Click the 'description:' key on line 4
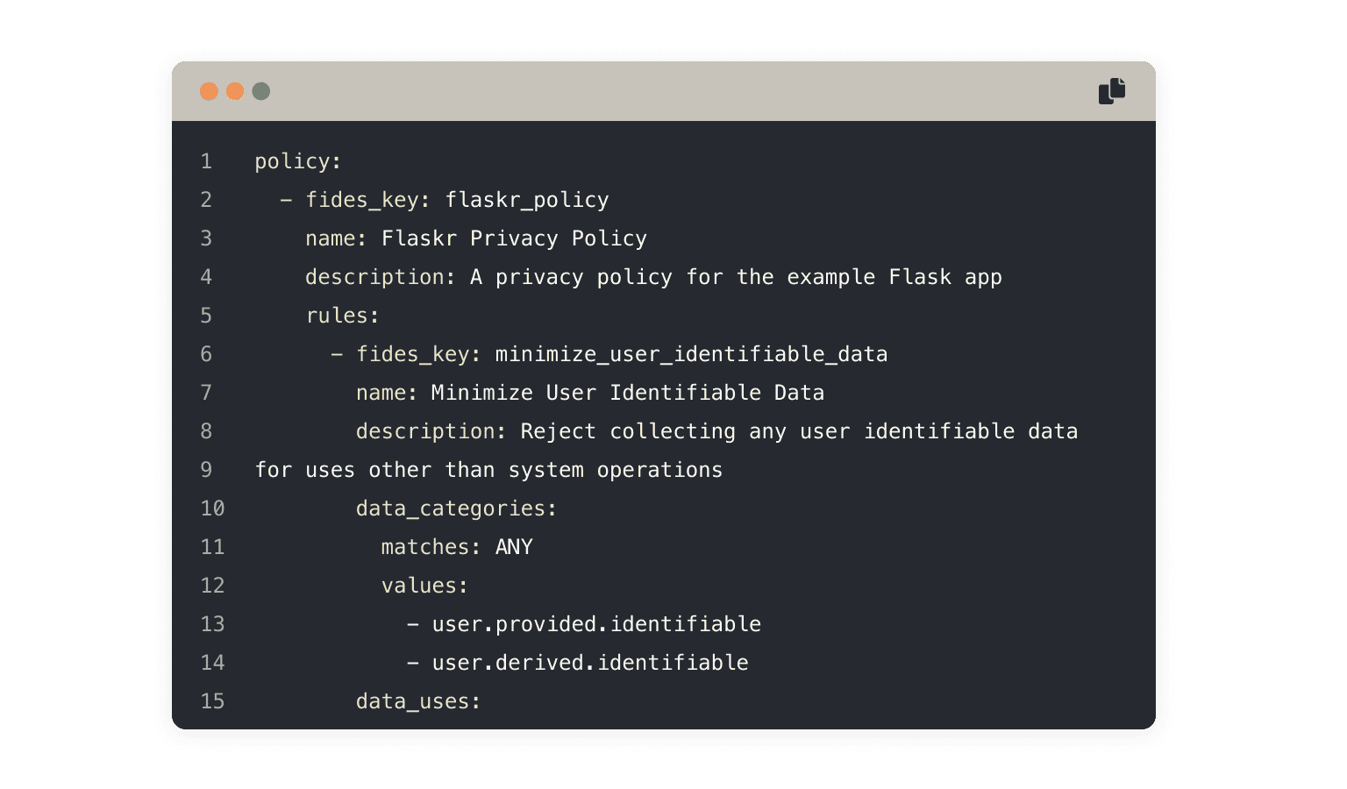 [x=381, y=278]
